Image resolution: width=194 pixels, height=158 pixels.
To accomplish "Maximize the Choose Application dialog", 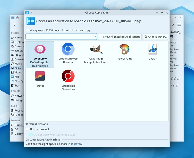I will (x=162, y=13).
